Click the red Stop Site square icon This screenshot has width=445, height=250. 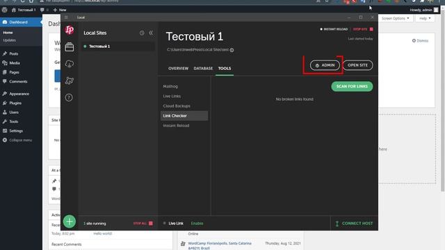click(371, 29)
